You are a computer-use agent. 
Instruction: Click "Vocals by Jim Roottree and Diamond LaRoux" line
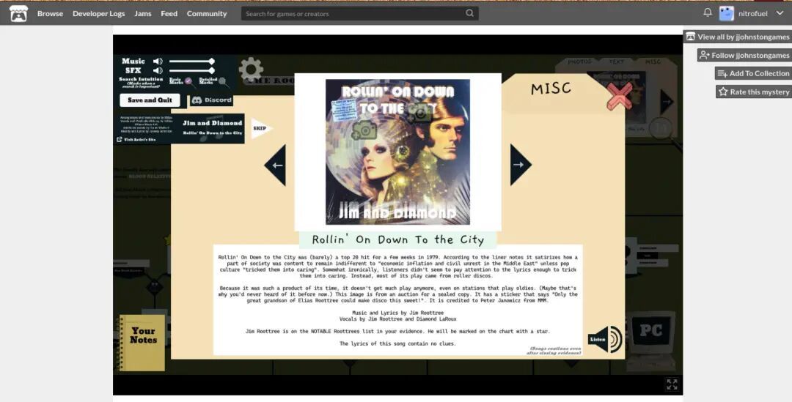coord(397,319)
